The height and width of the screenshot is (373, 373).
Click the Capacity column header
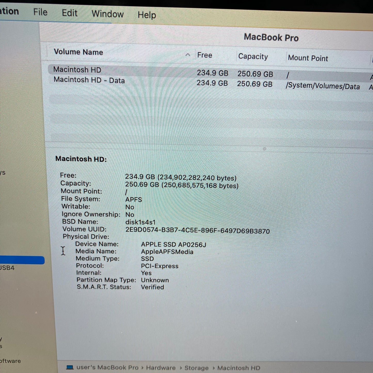tap(253, 56)
